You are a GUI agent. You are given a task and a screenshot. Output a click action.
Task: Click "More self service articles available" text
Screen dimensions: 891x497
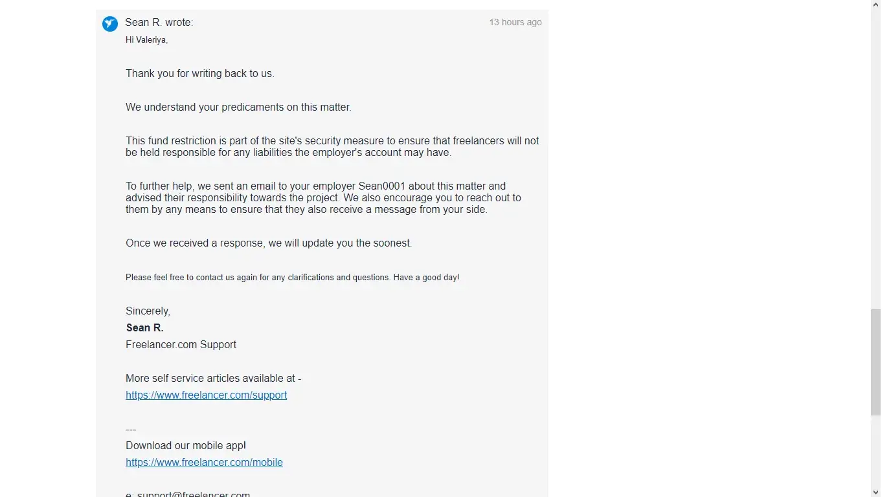pos(213,379)
